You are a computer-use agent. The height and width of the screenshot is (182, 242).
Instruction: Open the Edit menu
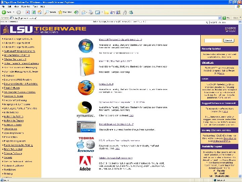click(9, 6)
